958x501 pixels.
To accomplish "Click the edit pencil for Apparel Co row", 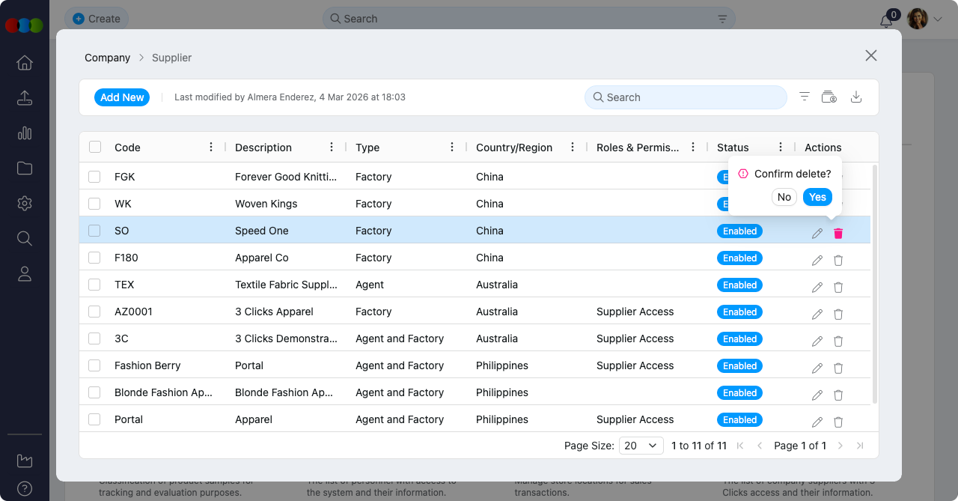I will (817, 261).
